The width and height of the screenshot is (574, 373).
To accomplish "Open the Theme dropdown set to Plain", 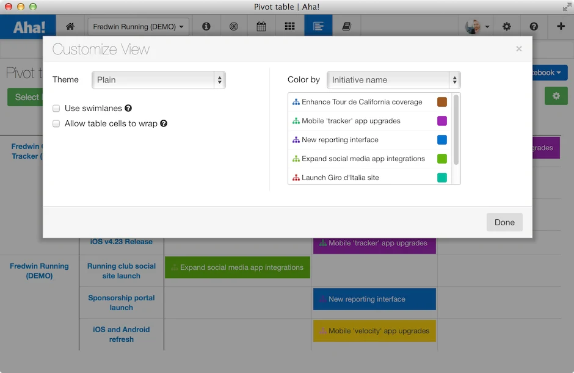I will click(159, 80).
